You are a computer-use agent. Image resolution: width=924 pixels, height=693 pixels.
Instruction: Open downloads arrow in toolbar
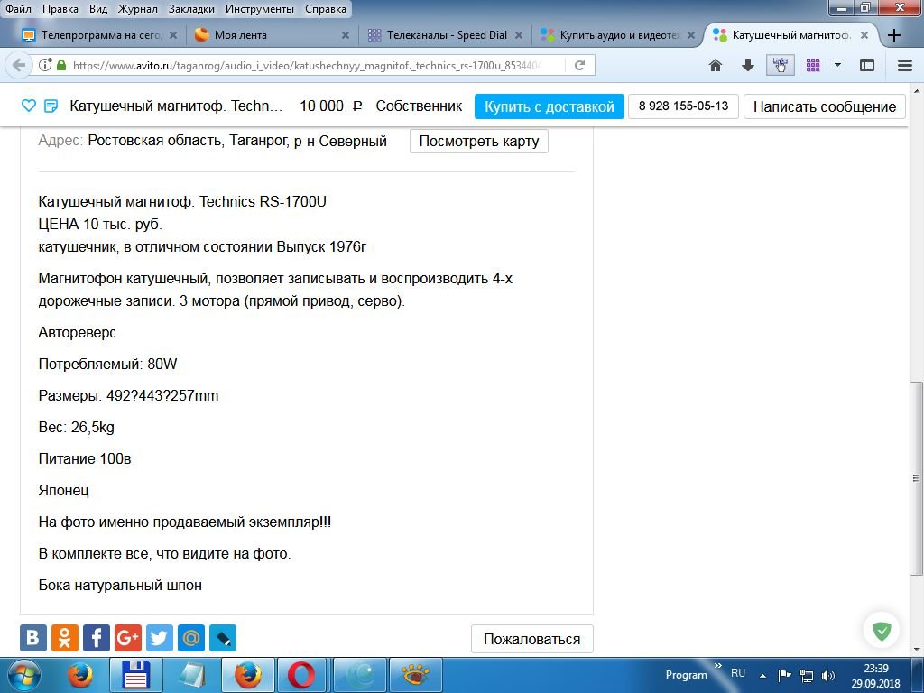coord(748,65)
